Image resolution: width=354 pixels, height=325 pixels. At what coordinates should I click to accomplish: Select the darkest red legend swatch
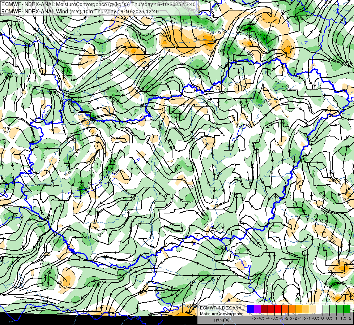264,309
